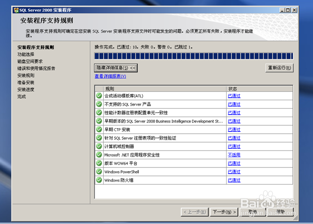
Task: Click green check icon for 性能计数器注册表配置单元一致性
Action: click(x=99, y=113)
